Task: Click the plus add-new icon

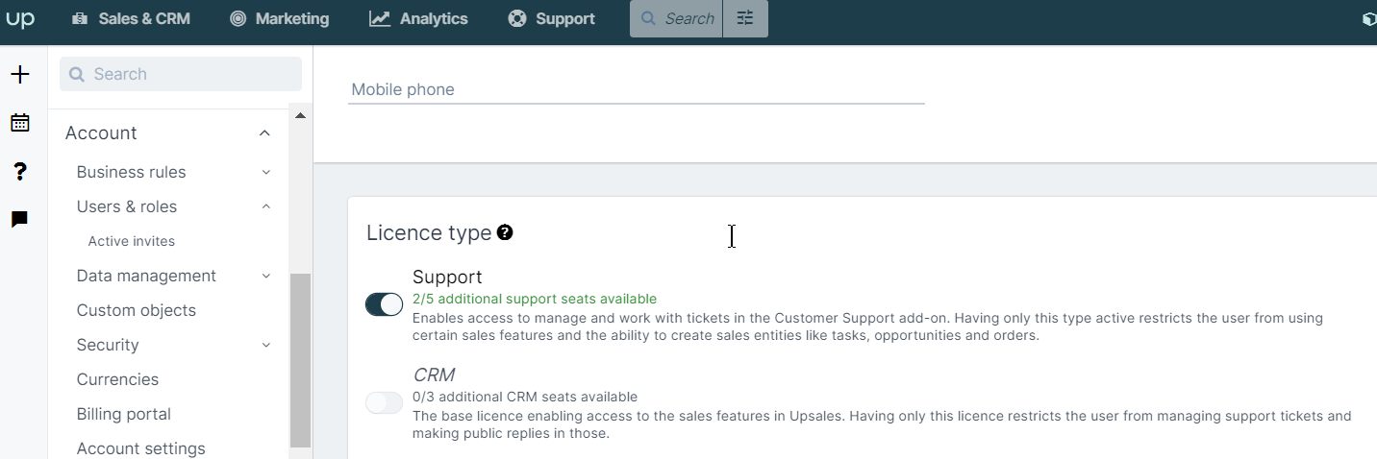Action: pos(20,74)
